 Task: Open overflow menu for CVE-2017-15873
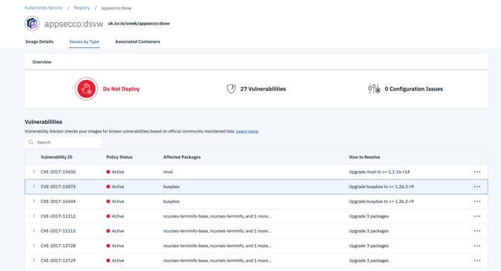(477, 187)
